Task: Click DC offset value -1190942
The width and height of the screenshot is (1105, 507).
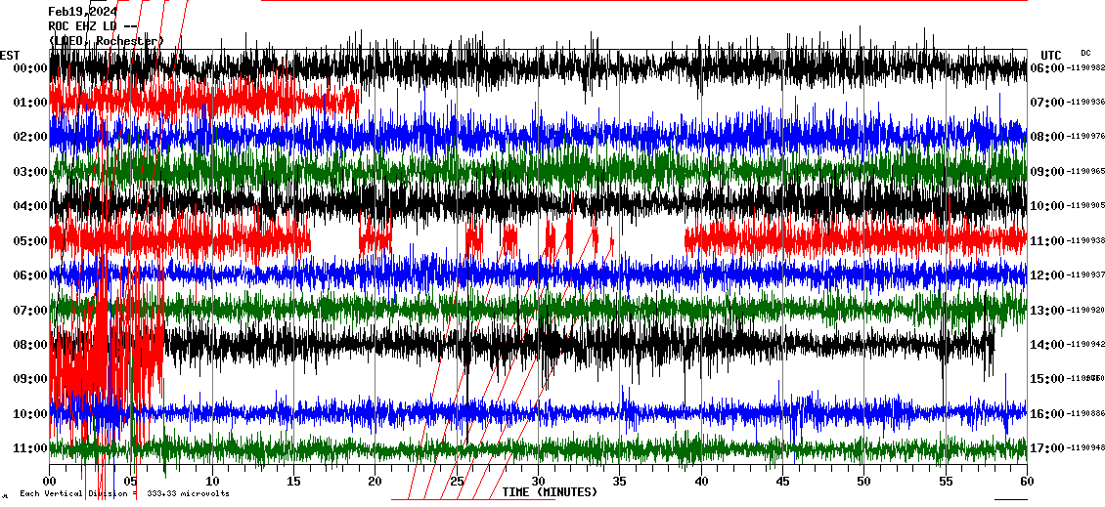Action: (x=1084, y=344)
